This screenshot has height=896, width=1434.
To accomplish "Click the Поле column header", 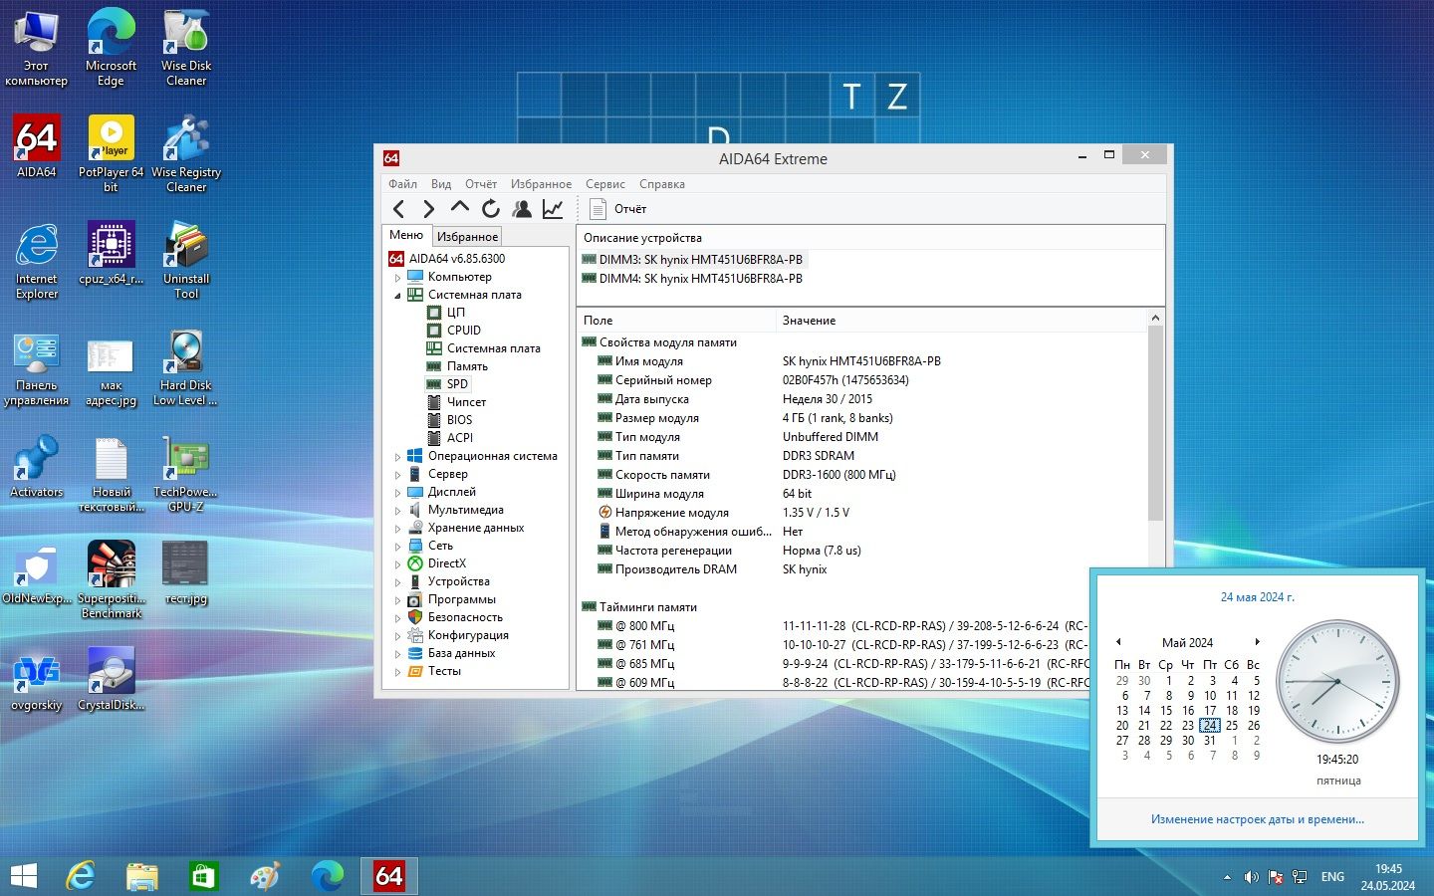I will (x=676, y=321).
